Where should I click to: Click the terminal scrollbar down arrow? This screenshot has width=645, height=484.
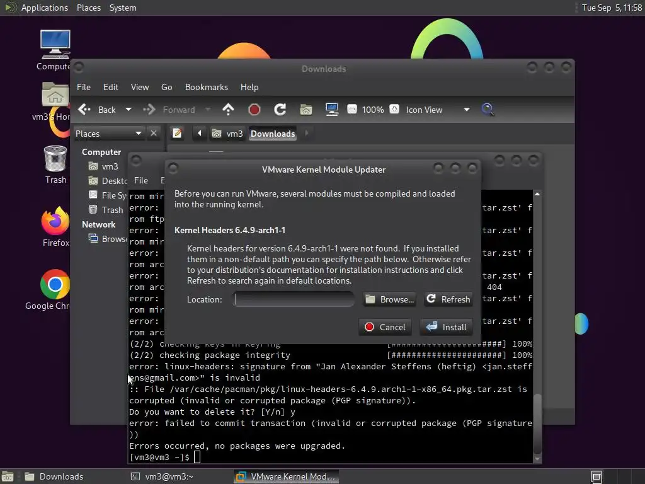click(x=537, y=459)
